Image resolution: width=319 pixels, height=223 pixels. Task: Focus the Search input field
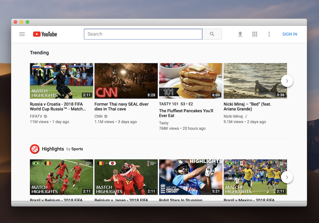click(x=143, y=34)
